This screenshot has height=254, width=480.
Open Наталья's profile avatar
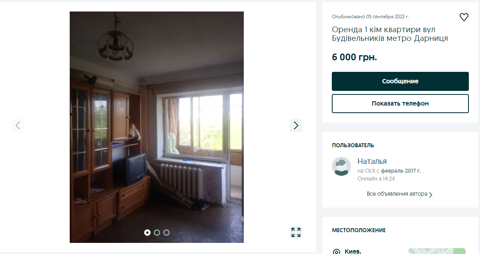[341, 166]
